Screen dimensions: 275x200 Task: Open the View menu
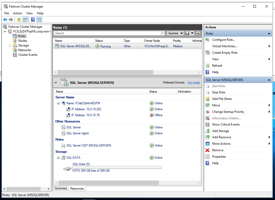[29, 13]
